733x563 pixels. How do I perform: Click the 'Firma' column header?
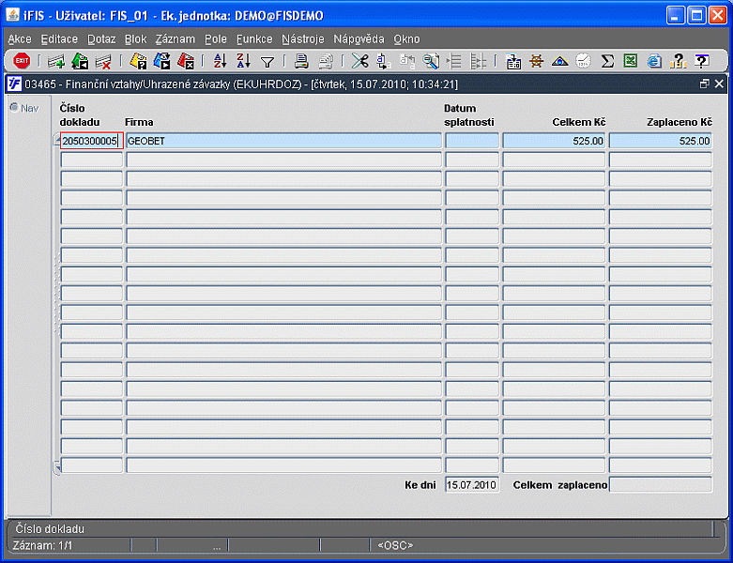pos(139,122)
